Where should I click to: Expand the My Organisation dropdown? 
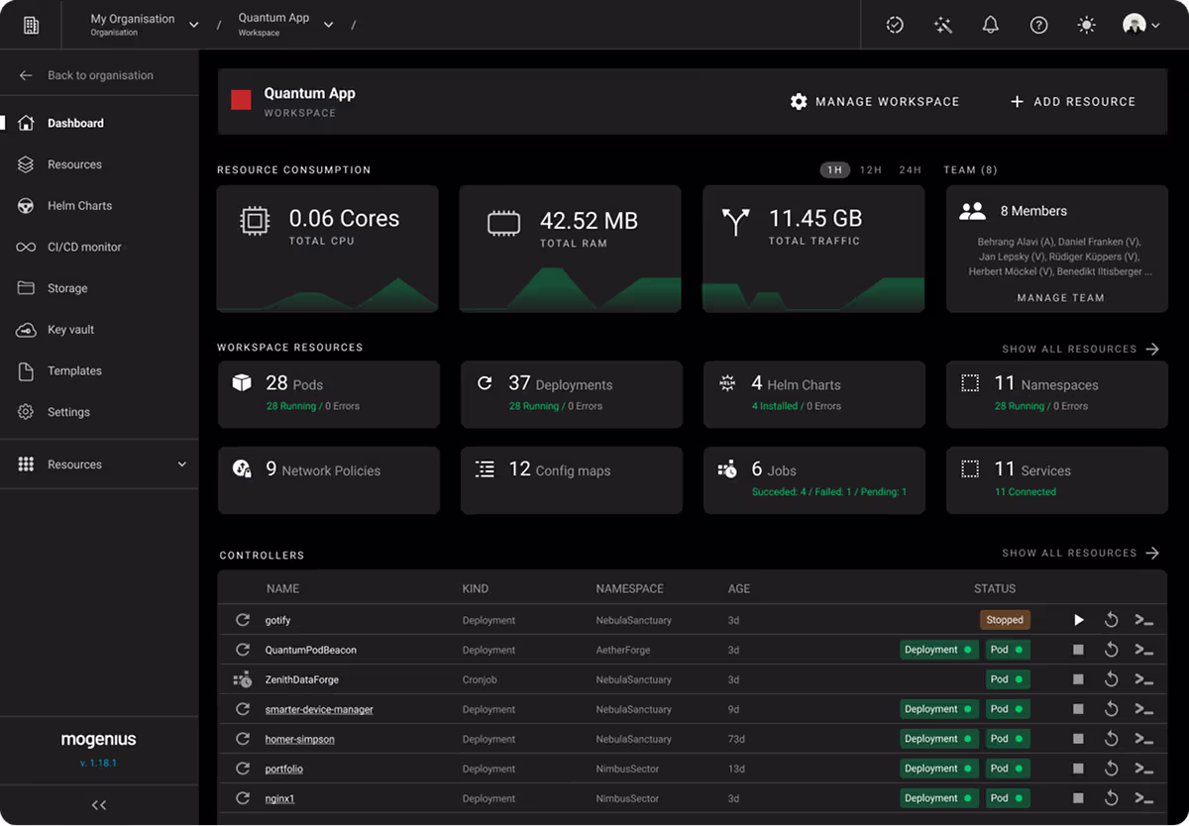(193, 25)
